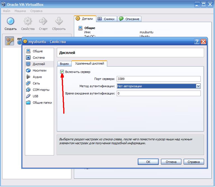Switch to the Видео tab
The height and width of the screenshot is (187, 215).
click(x=64, y=64)
